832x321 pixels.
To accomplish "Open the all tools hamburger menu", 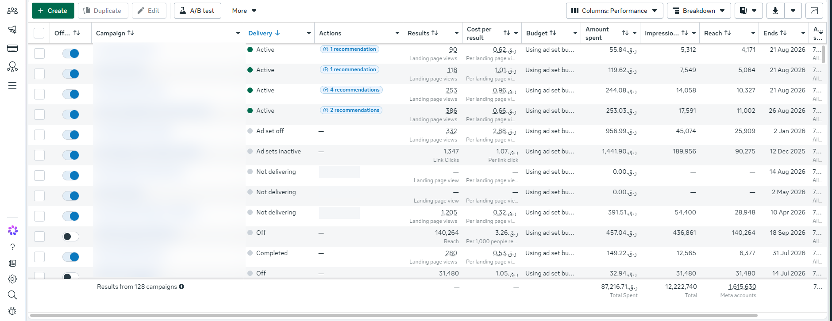I will tap(12, 85).
